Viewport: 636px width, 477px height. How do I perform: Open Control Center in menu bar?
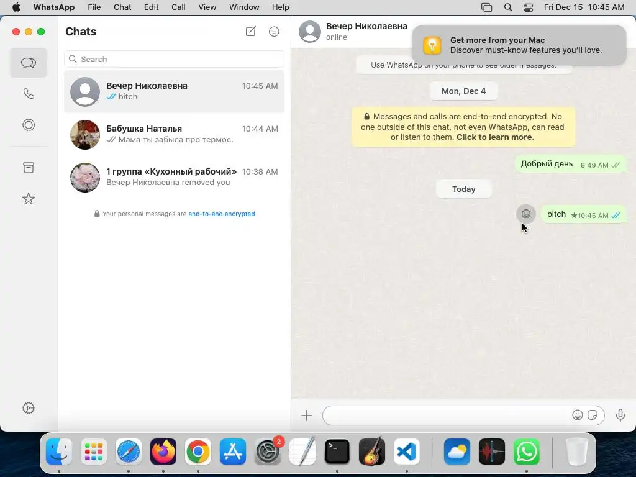(x=529, y=7)
